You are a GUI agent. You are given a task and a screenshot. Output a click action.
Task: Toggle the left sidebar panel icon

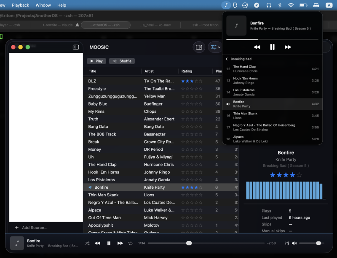76,47
